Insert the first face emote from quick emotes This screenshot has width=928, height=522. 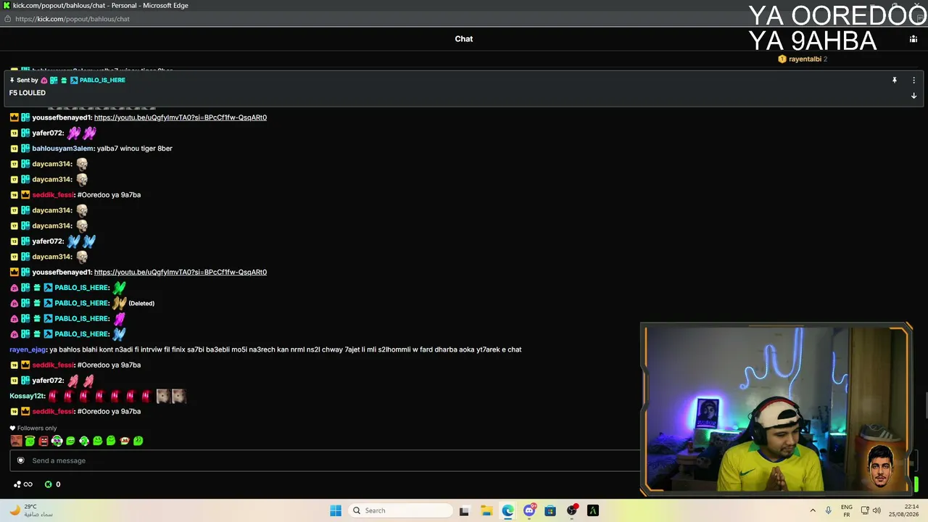[x=16, y=441]
